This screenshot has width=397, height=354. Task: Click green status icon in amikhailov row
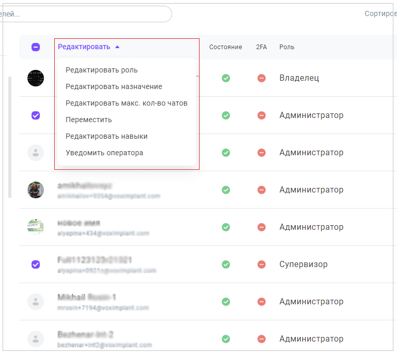(x=226, y=190)
